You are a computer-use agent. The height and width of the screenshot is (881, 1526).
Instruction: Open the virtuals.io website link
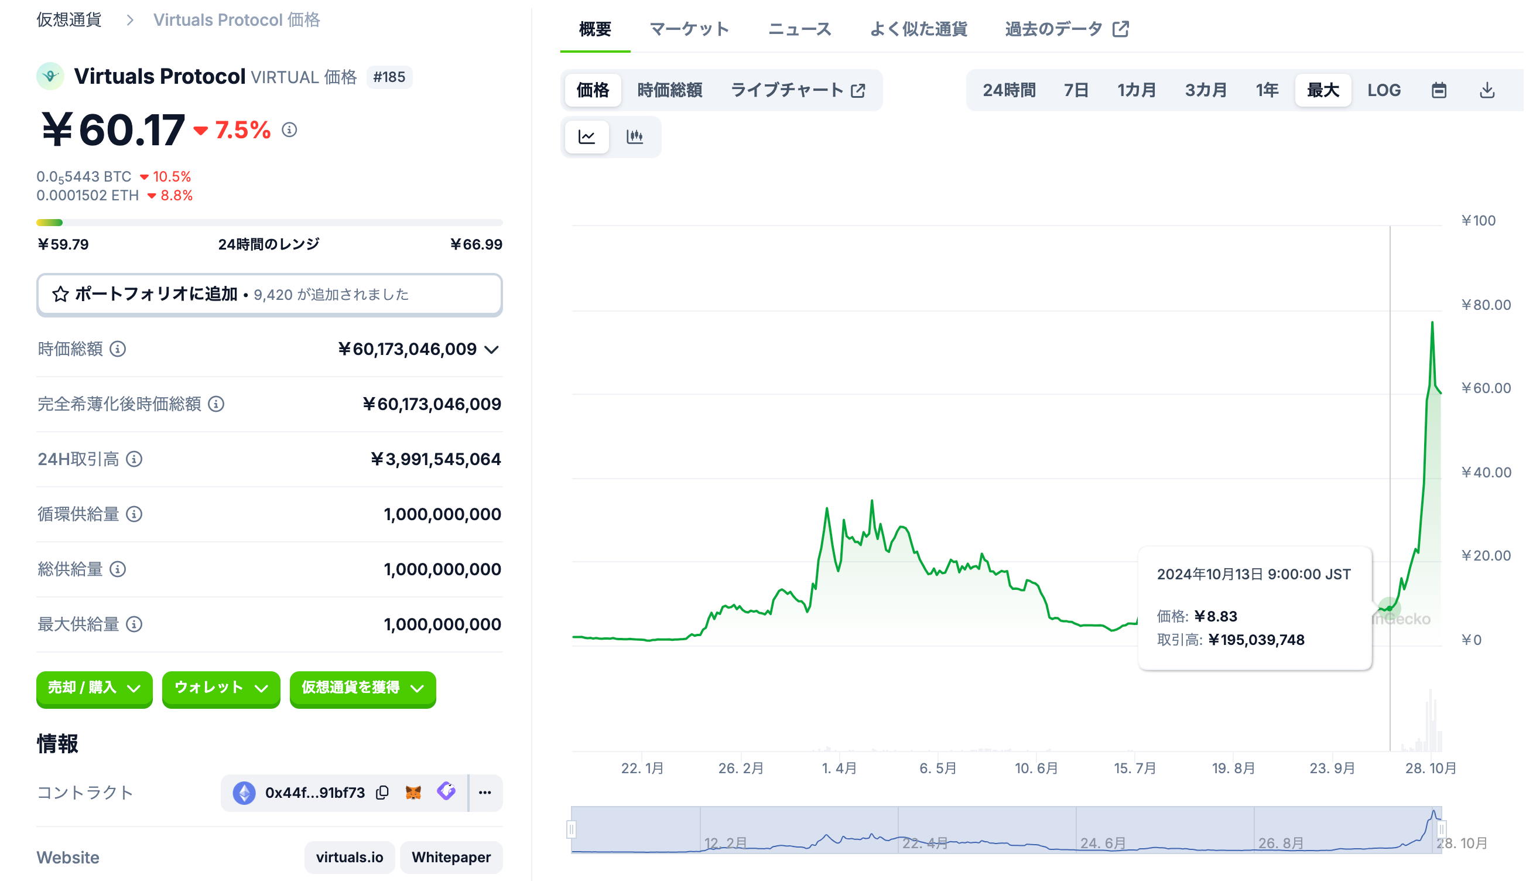(349, 857)
